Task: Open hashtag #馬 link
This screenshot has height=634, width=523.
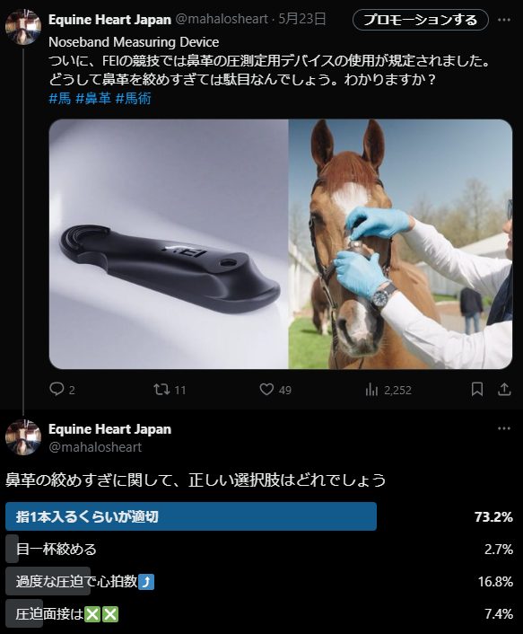Action: pyautogui.click(x=60, y=98)
